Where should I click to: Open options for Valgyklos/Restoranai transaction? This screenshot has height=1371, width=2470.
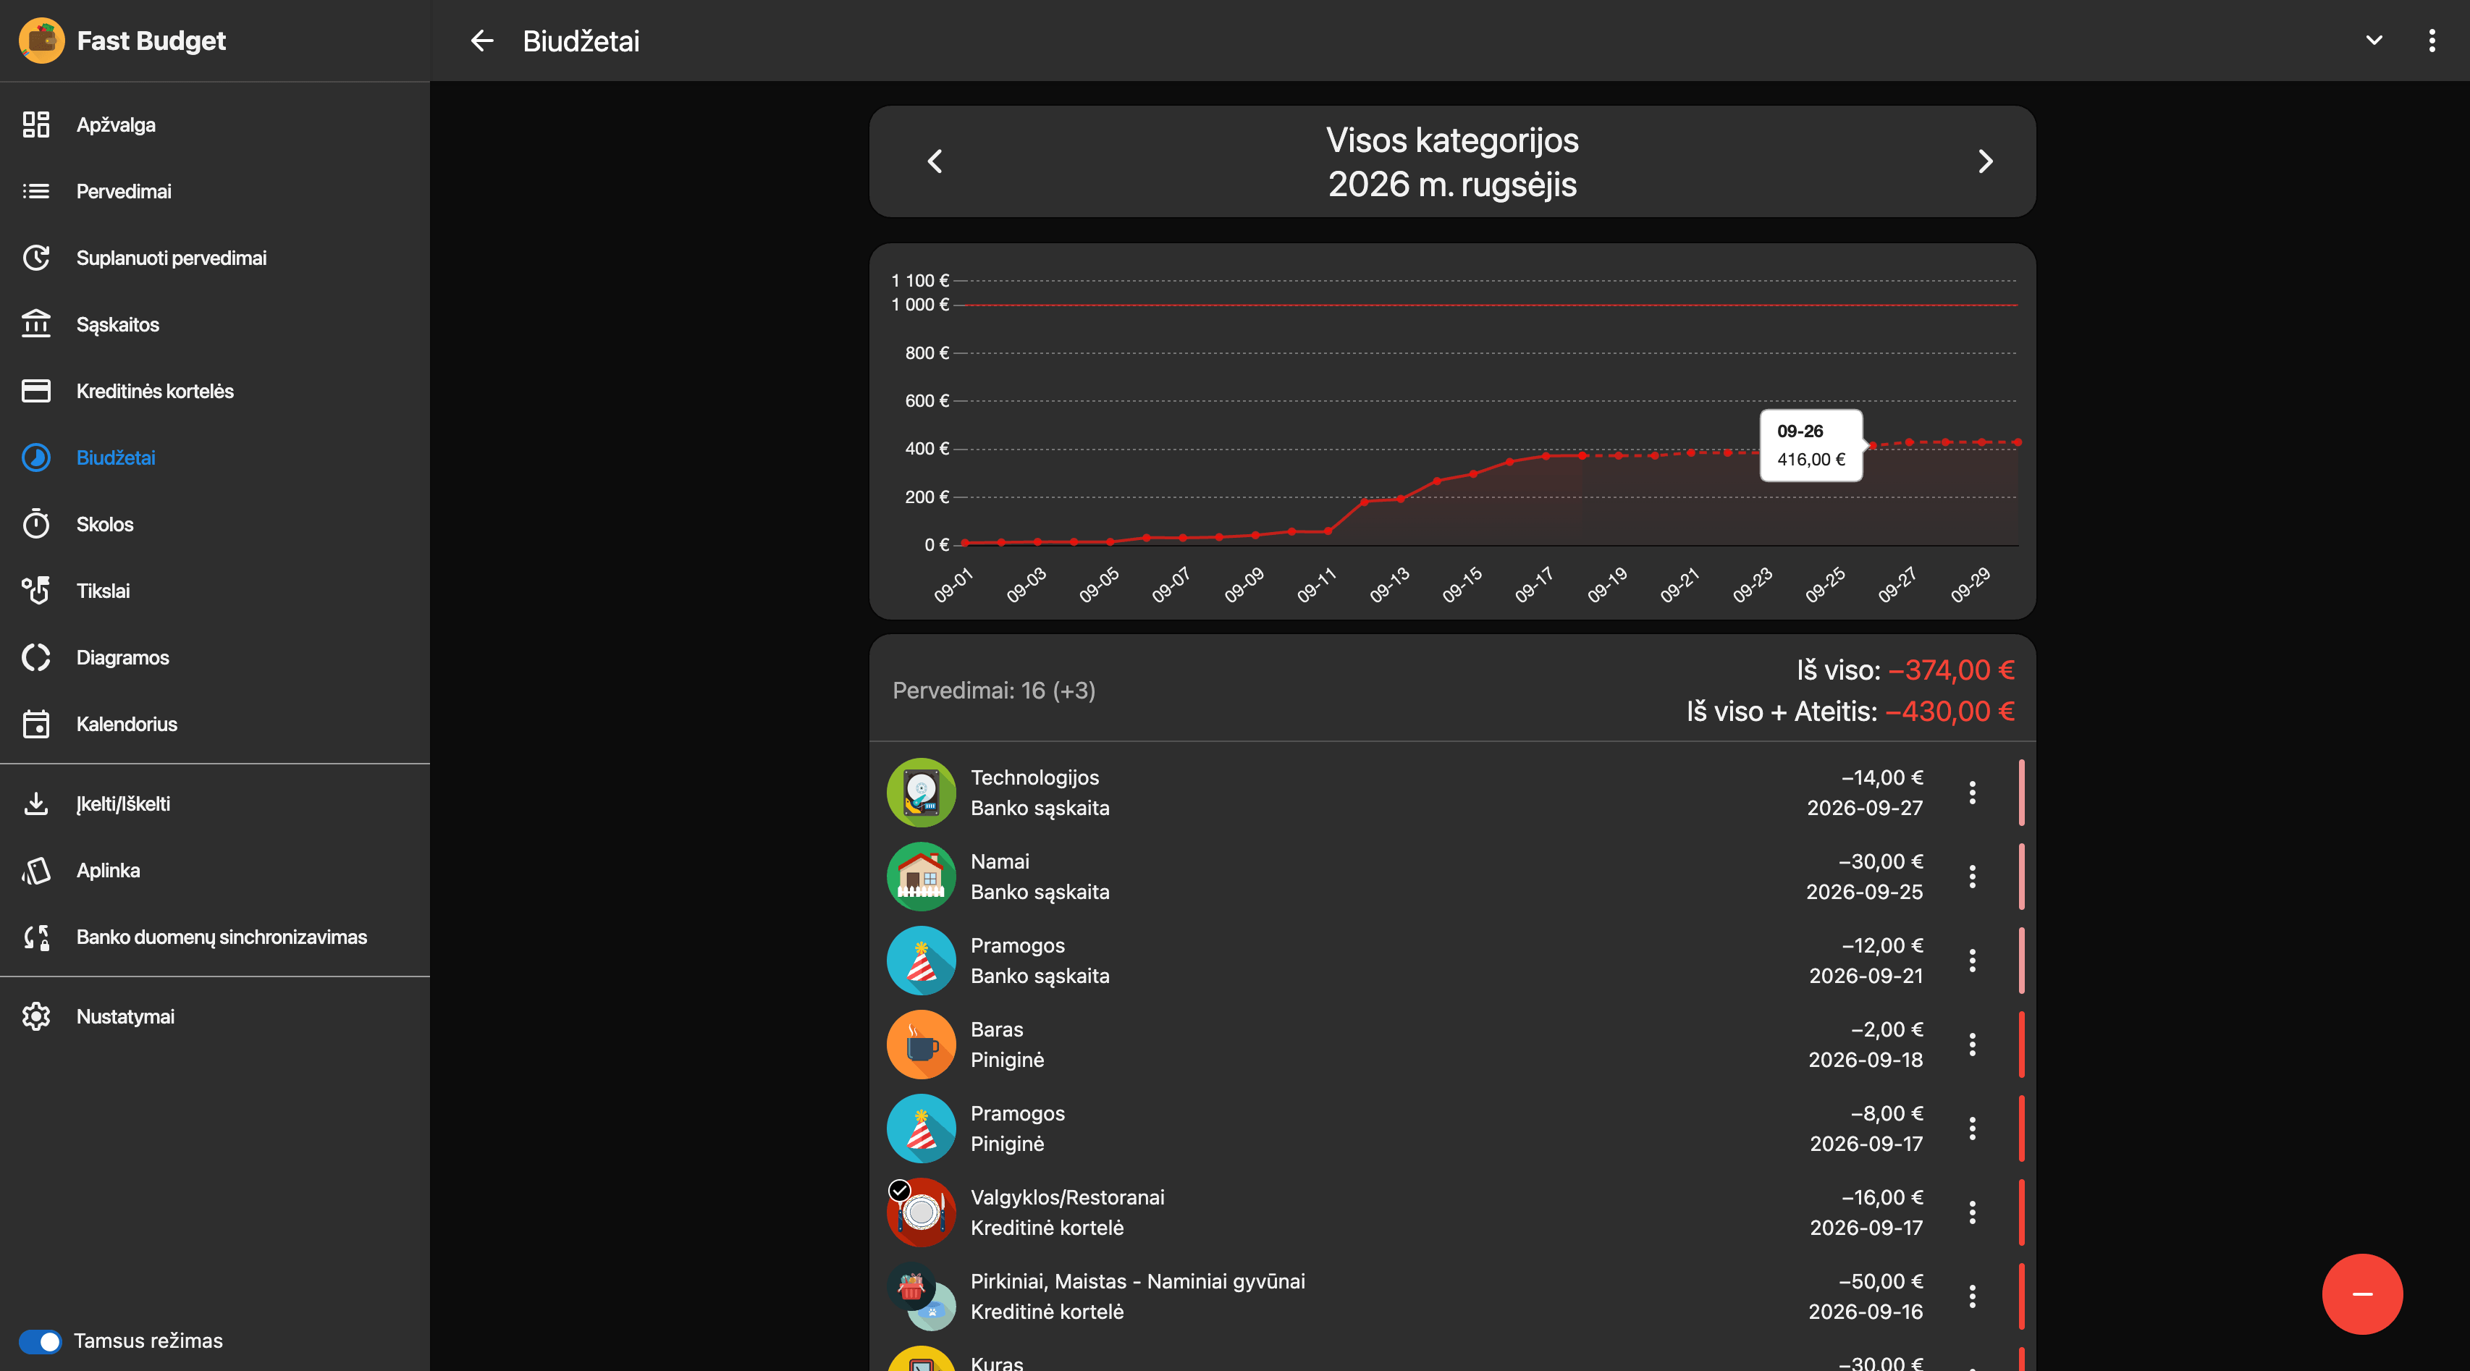tap(1973, 1212)
